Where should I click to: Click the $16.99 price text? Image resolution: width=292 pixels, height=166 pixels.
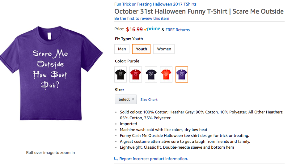pyautogui.click(x=134, y=29)
